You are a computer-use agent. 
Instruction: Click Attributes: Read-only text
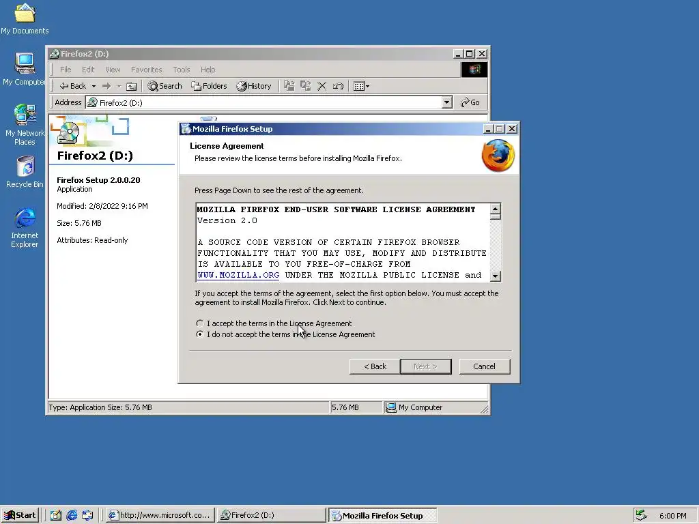click(x=92, y=240)
